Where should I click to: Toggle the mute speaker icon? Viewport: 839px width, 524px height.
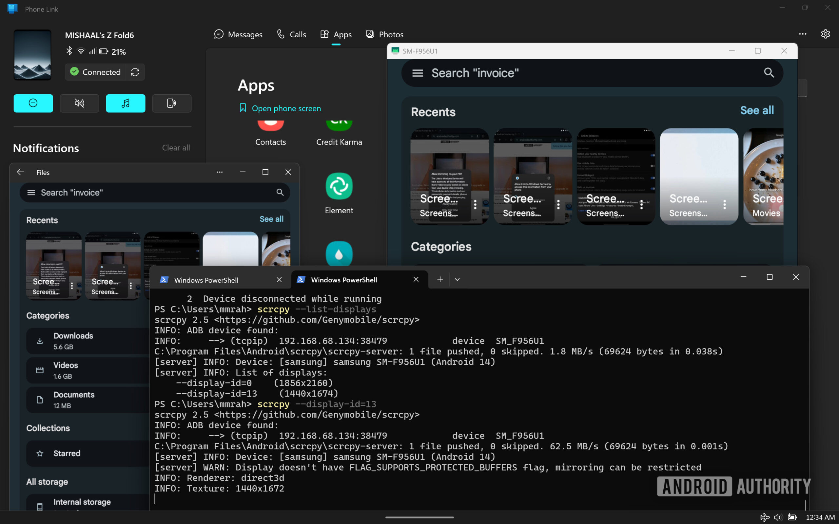click(x=79, y=103)
